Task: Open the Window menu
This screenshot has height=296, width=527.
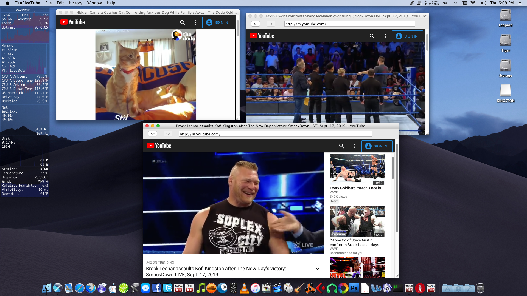Action: tap(94, 3)
